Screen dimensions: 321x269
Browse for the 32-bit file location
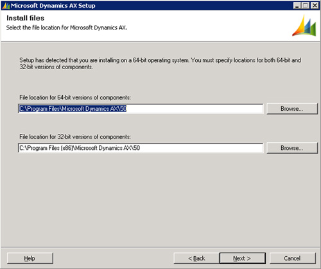(292, 148)
